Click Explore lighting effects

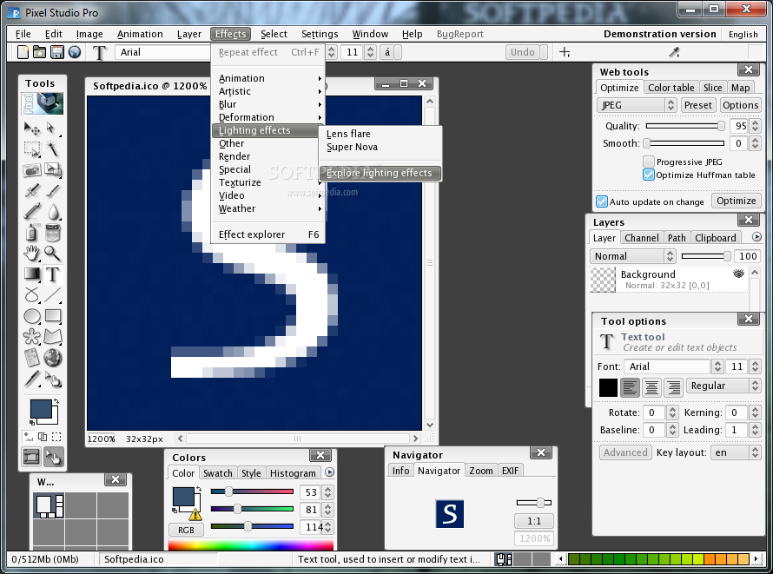pyautogui.click(x=379, y=173)
